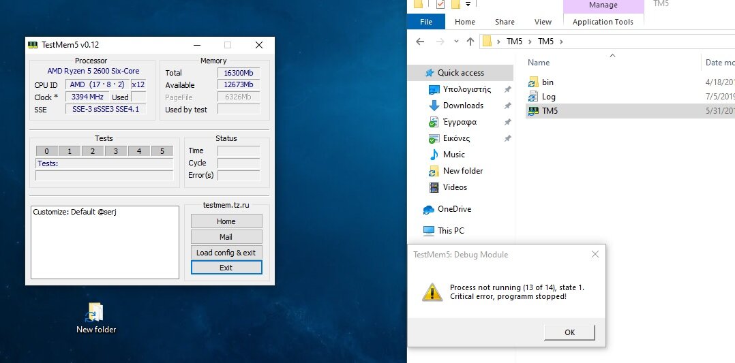Click the Downloads arrow icon in the sidebar
Viewport: 735px width, 363px height.
click(x=434, y=106)
